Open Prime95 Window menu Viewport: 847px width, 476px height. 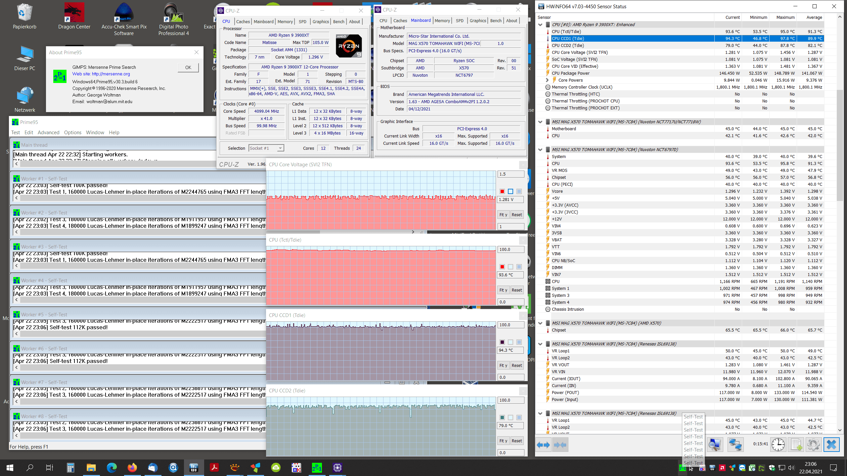pos(95,133)
